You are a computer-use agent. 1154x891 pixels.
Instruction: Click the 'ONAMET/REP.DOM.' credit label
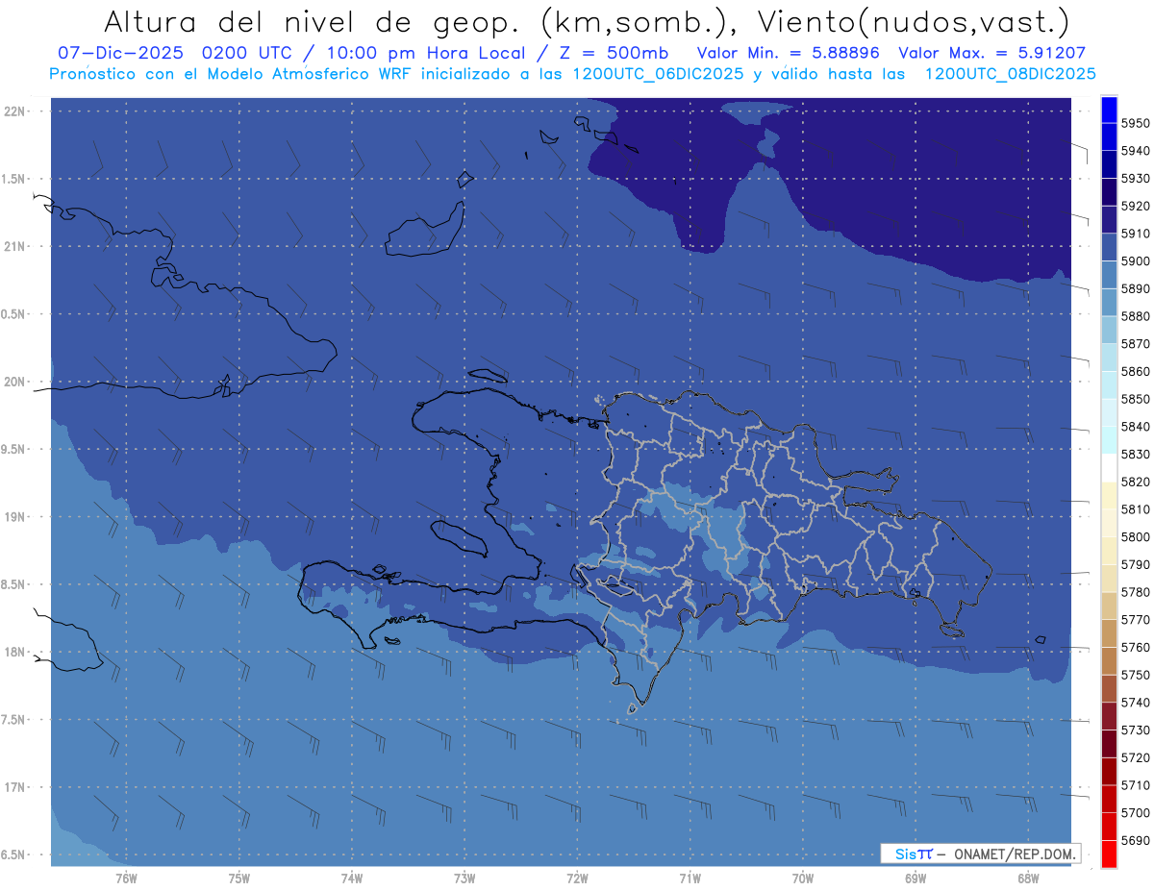pos(1014,854)
